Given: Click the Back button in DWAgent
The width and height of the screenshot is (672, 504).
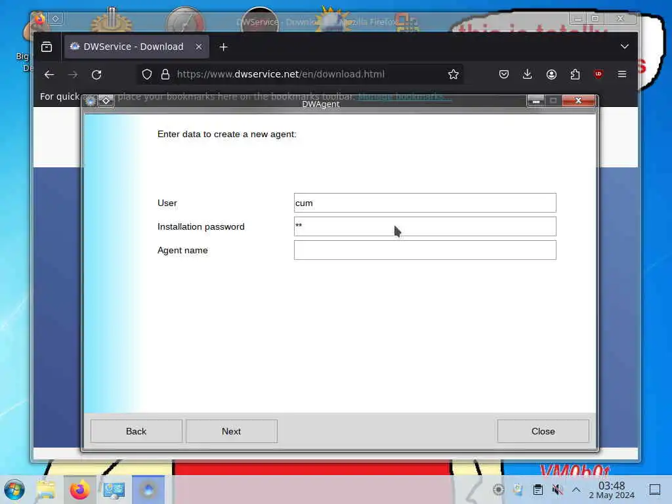Looking at the screenshot, I should (136, 431).
